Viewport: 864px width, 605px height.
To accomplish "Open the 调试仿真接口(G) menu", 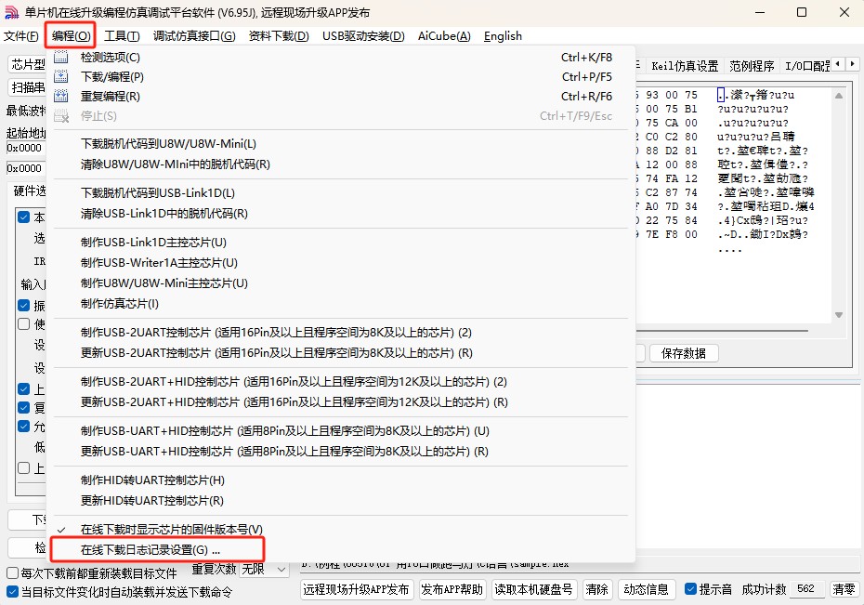I will coord(194,36).
